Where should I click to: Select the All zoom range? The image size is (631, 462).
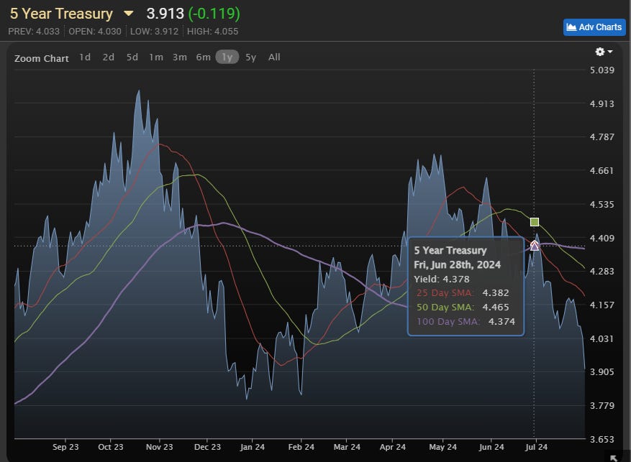click(x=274, y=57)
